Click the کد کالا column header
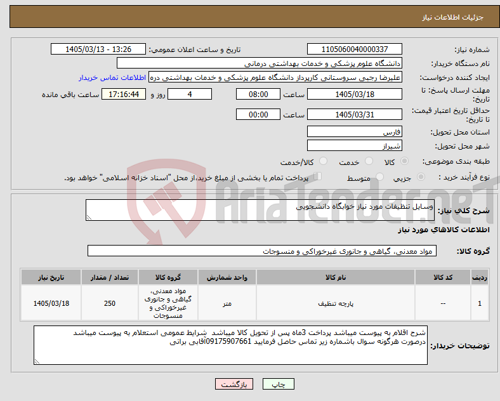This screenshot has width=500, height=401. click(443, 277)
